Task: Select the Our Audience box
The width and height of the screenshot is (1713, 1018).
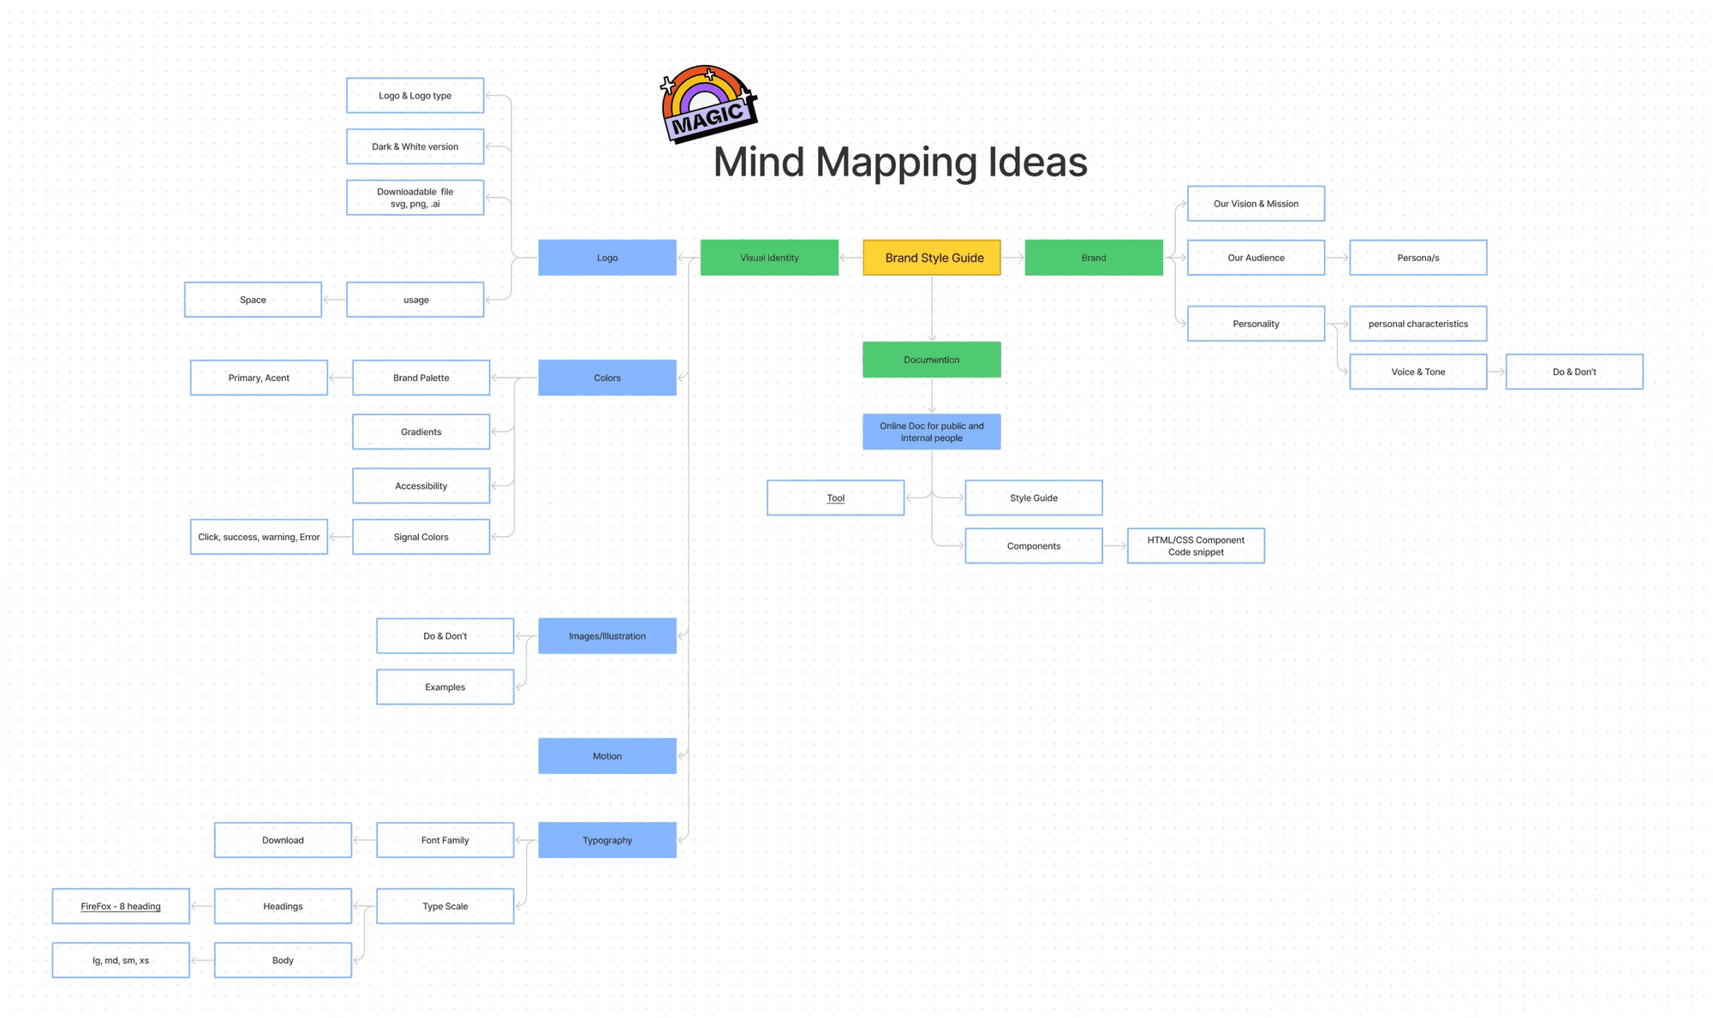Action: (x=1256, y=258)
